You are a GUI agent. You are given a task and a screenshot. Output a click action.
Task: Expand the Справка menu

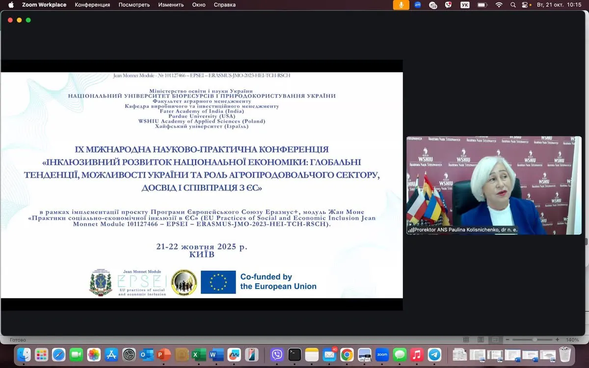coord(224,5)
